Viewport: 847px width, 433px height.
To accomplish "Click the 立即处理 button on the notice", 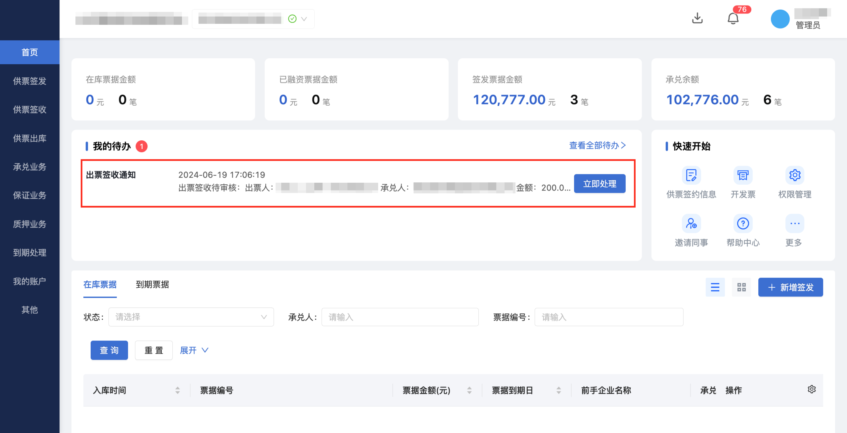I will tap(600, 184).
